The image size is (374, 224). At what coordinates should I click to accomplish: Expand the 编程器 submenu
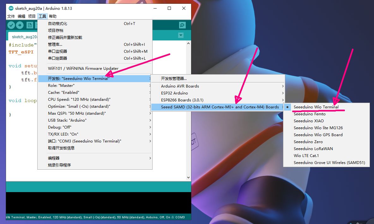95,158
